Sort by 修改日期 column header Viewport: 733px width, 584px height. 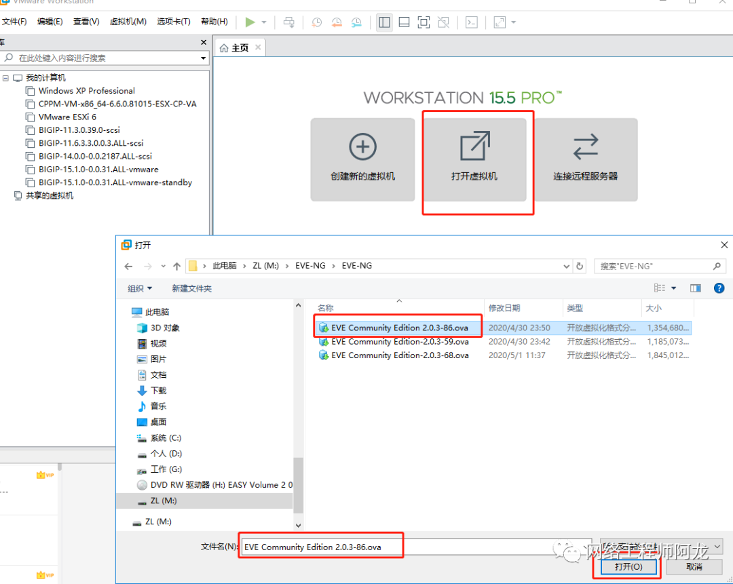[523, 308]
